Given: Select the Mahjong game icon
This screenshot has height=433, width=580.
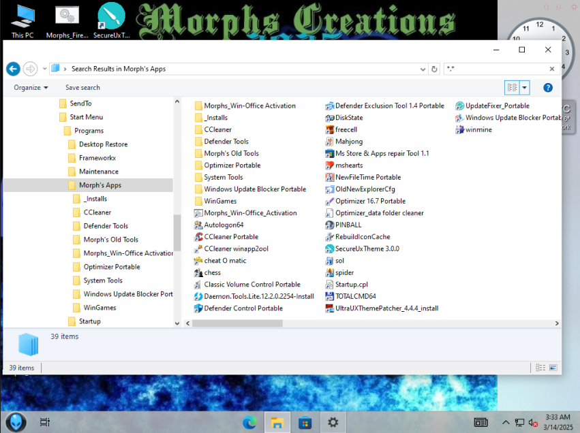Looking at the screenshot, I should point(329,142).
